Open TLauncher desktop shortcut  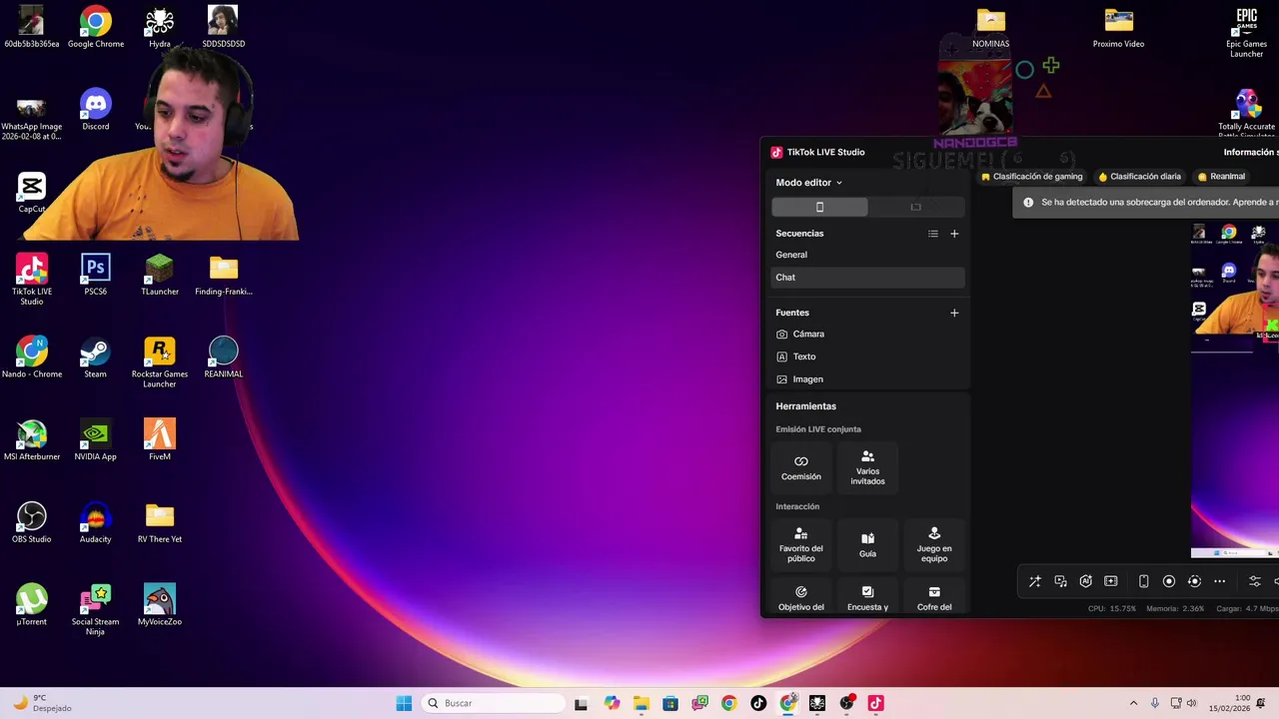160,276
